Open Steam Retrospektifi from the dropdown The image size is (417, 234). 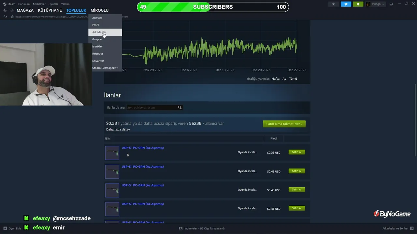coord(105,68)
